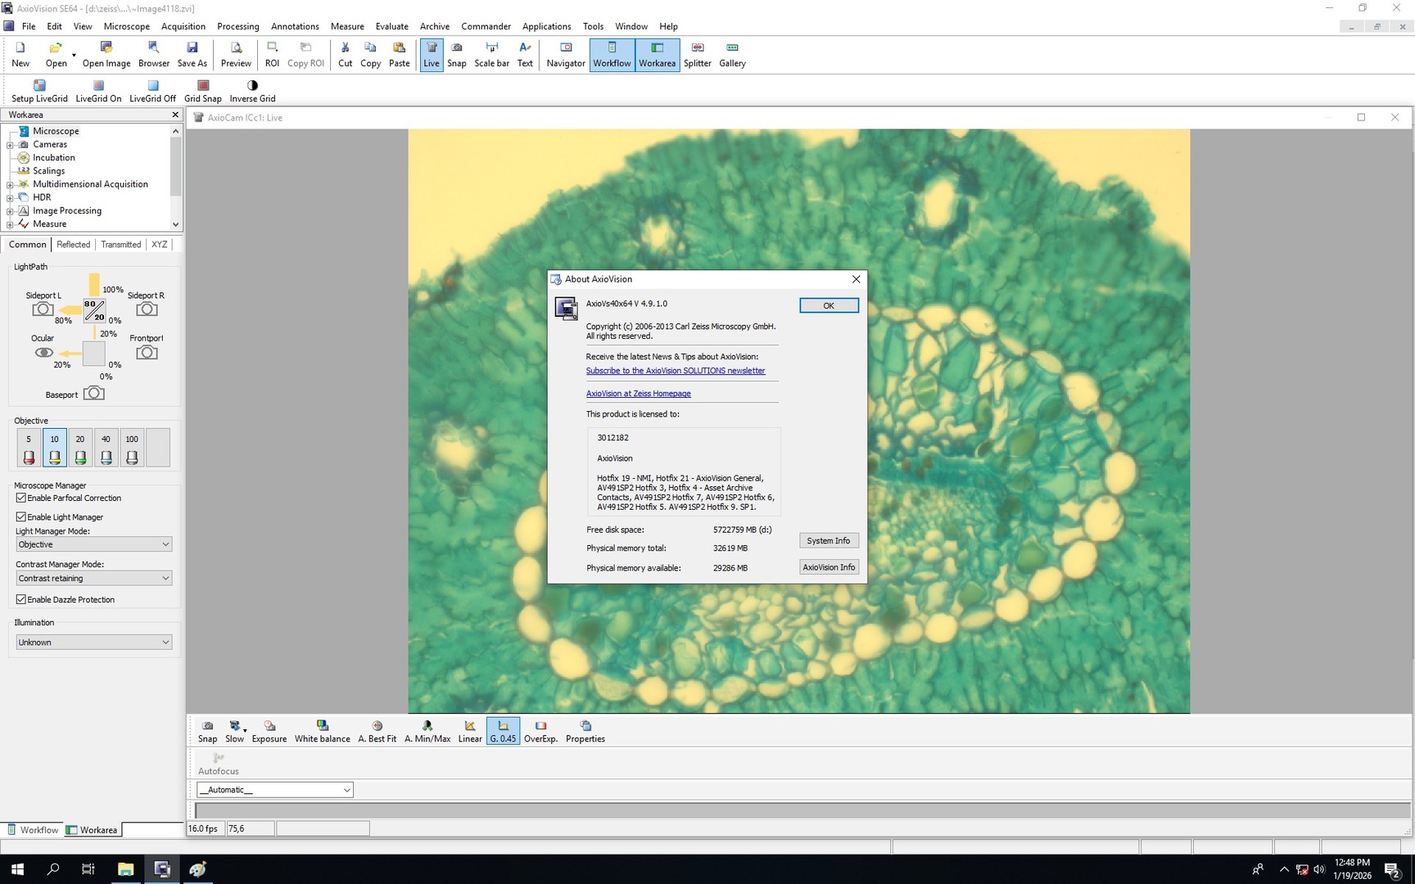Expand the Multidimensional Acquisition tree item

coord(10,184)
